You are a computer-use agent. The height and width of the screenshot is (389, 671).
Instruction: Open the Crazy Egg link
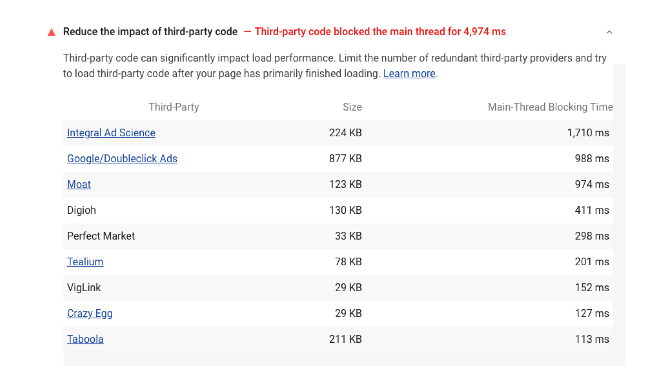point(90,313)
